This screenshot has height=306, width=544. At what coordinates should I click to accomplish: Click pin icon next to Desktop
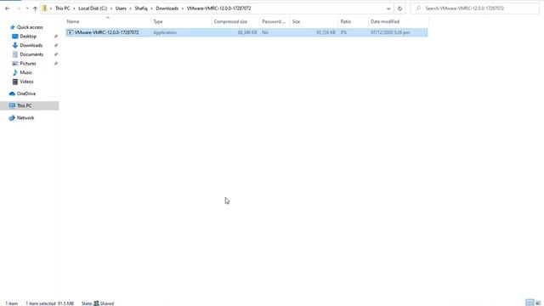coord(56,36)
